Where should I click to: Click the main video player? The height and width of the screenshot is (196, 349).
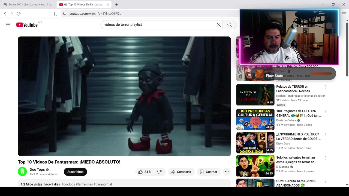[124, 96]
